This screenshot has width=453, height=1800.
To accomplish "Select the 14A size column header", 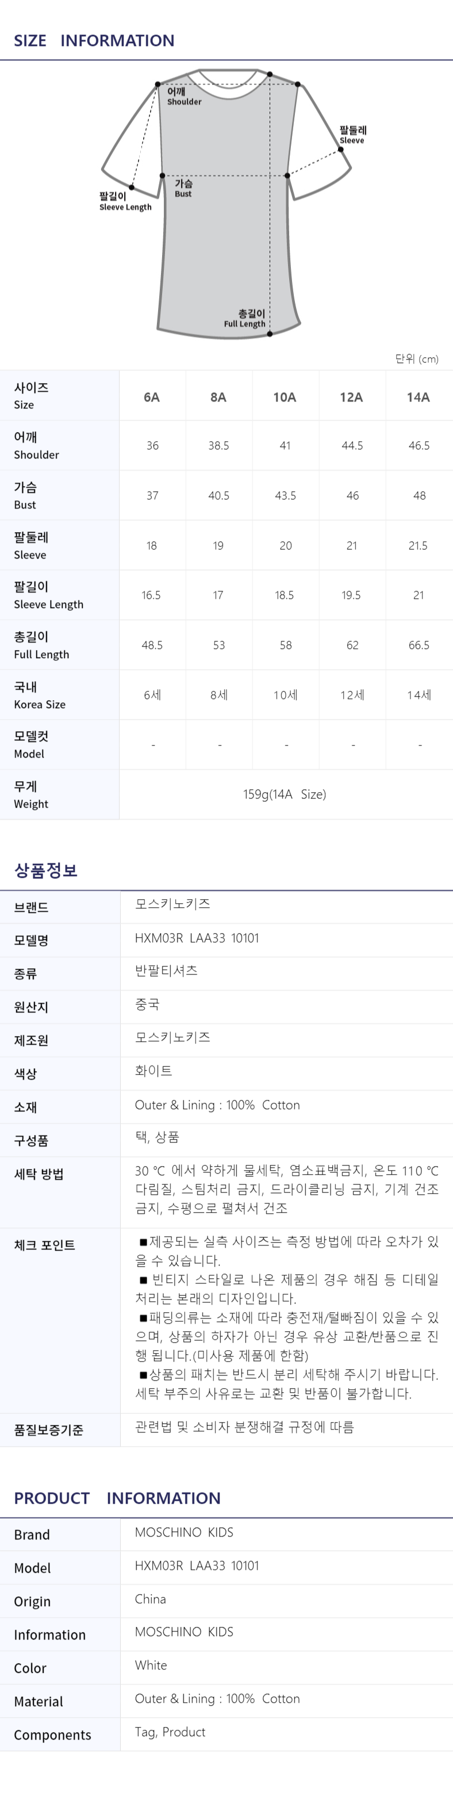I will pyautogui.click(x=419, y=397).
